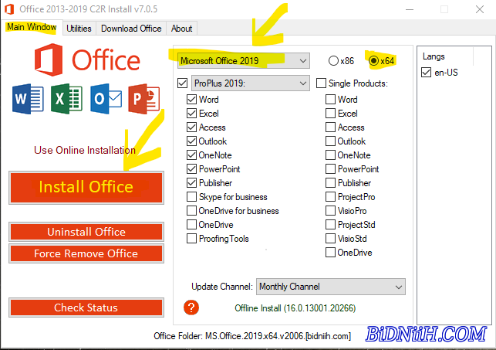Click the Check Status button

[86, 308]
